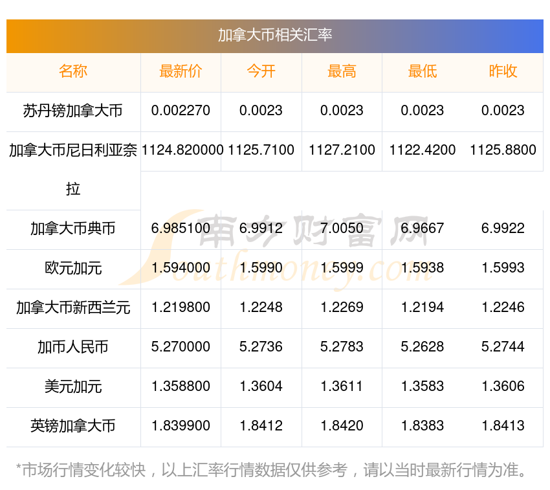This screenshot has height=490, width=550.
Task: Select the opening value 1125.7100
Action: 261,150
